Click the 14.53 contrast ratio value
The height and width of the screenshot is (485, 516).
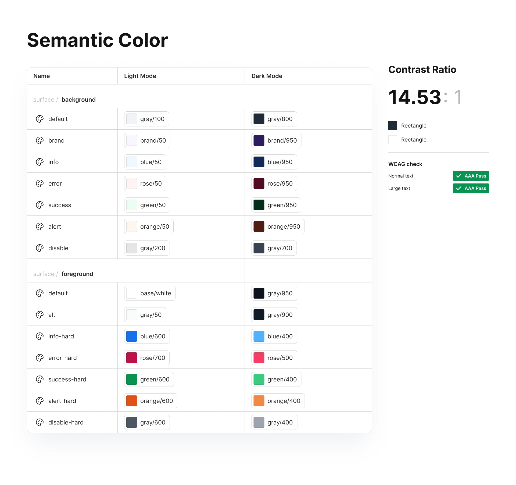click(x=415, y=97)
